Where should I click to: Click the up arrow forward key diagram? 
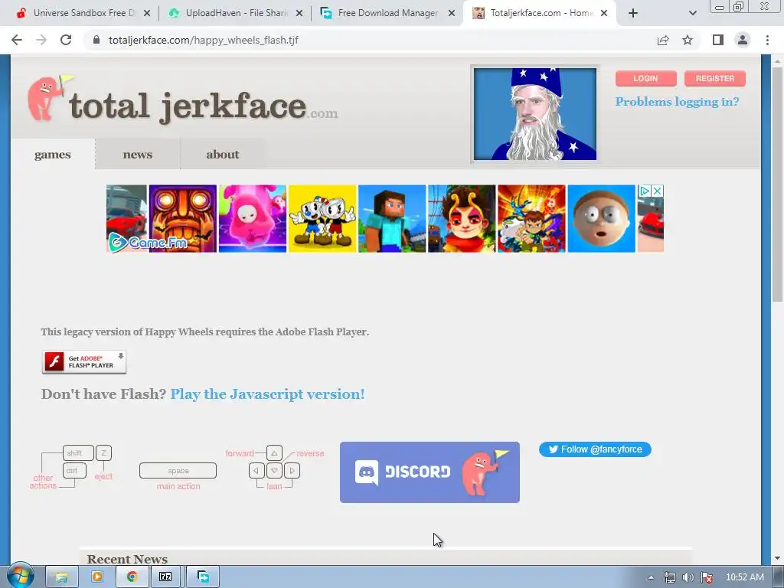coord(274,453)
